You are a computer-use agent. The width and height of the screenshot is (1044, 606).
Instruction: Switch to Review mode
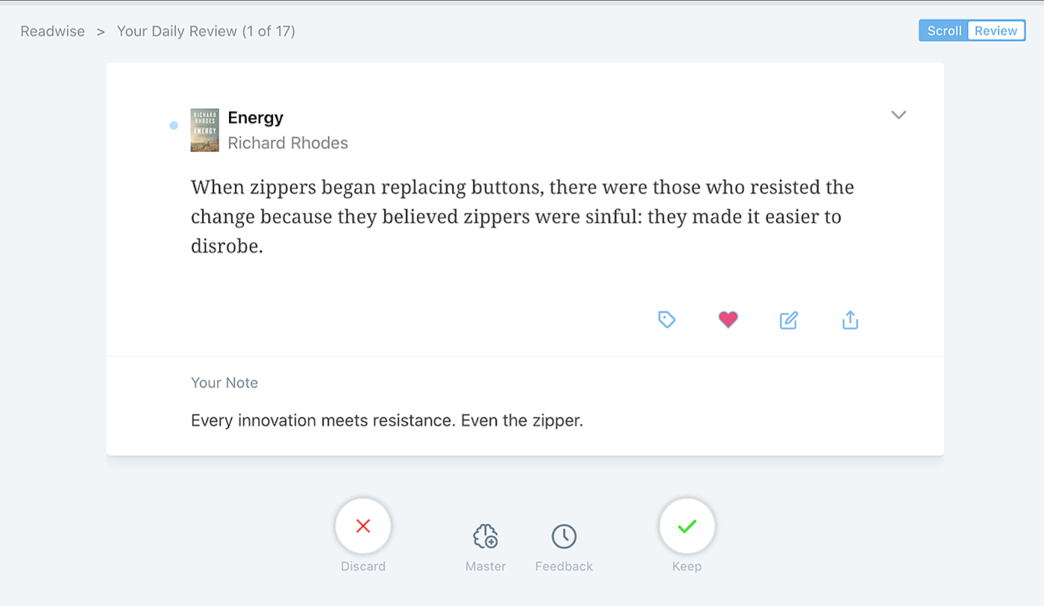(x=996, y=31)
